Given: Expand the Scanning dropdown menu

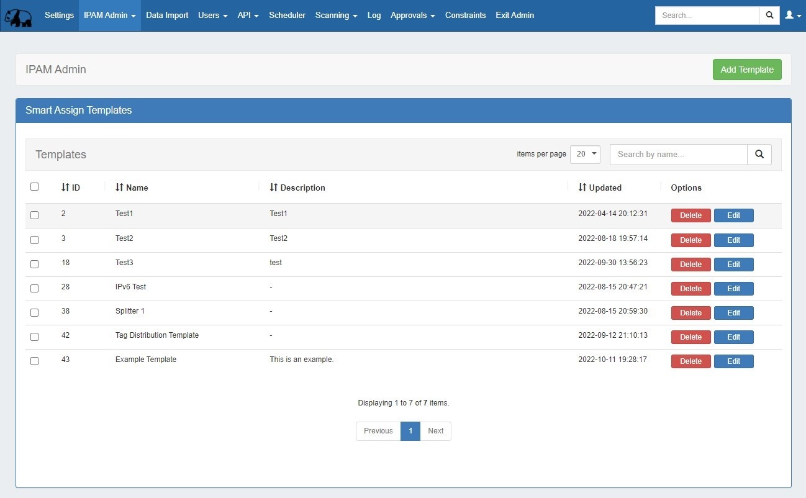Looking at the screenshot, I should click(x=336, y=16).
